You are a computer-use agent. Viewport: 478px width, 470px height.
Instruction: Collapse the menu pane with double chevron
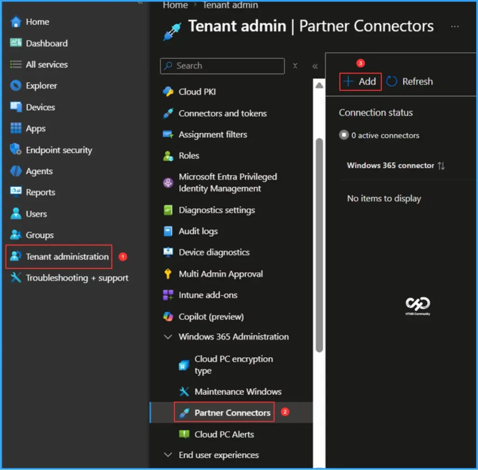click(315, 66)
